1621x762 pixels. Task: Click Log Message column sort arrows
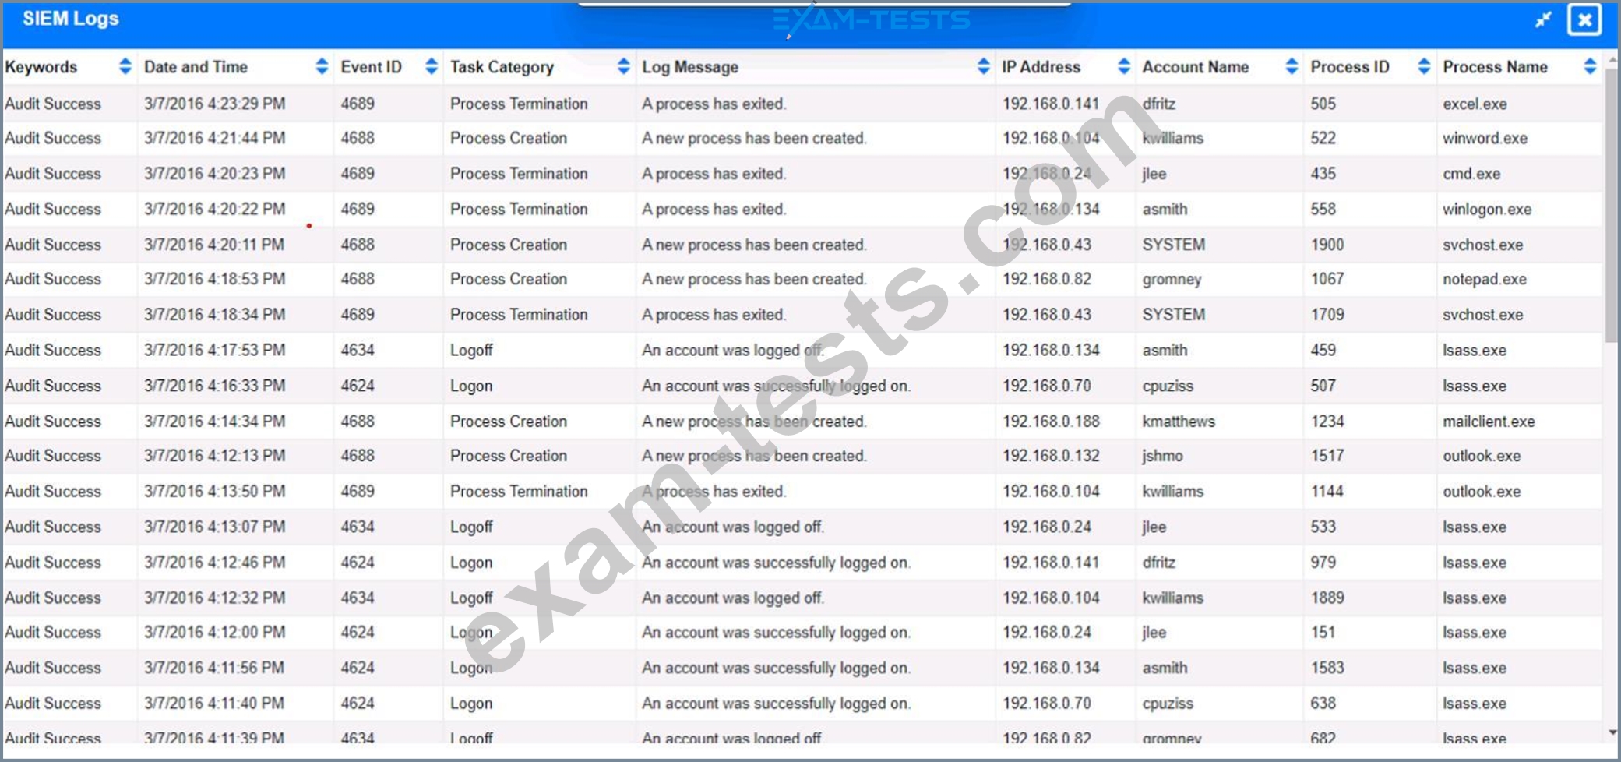(983, 67)
